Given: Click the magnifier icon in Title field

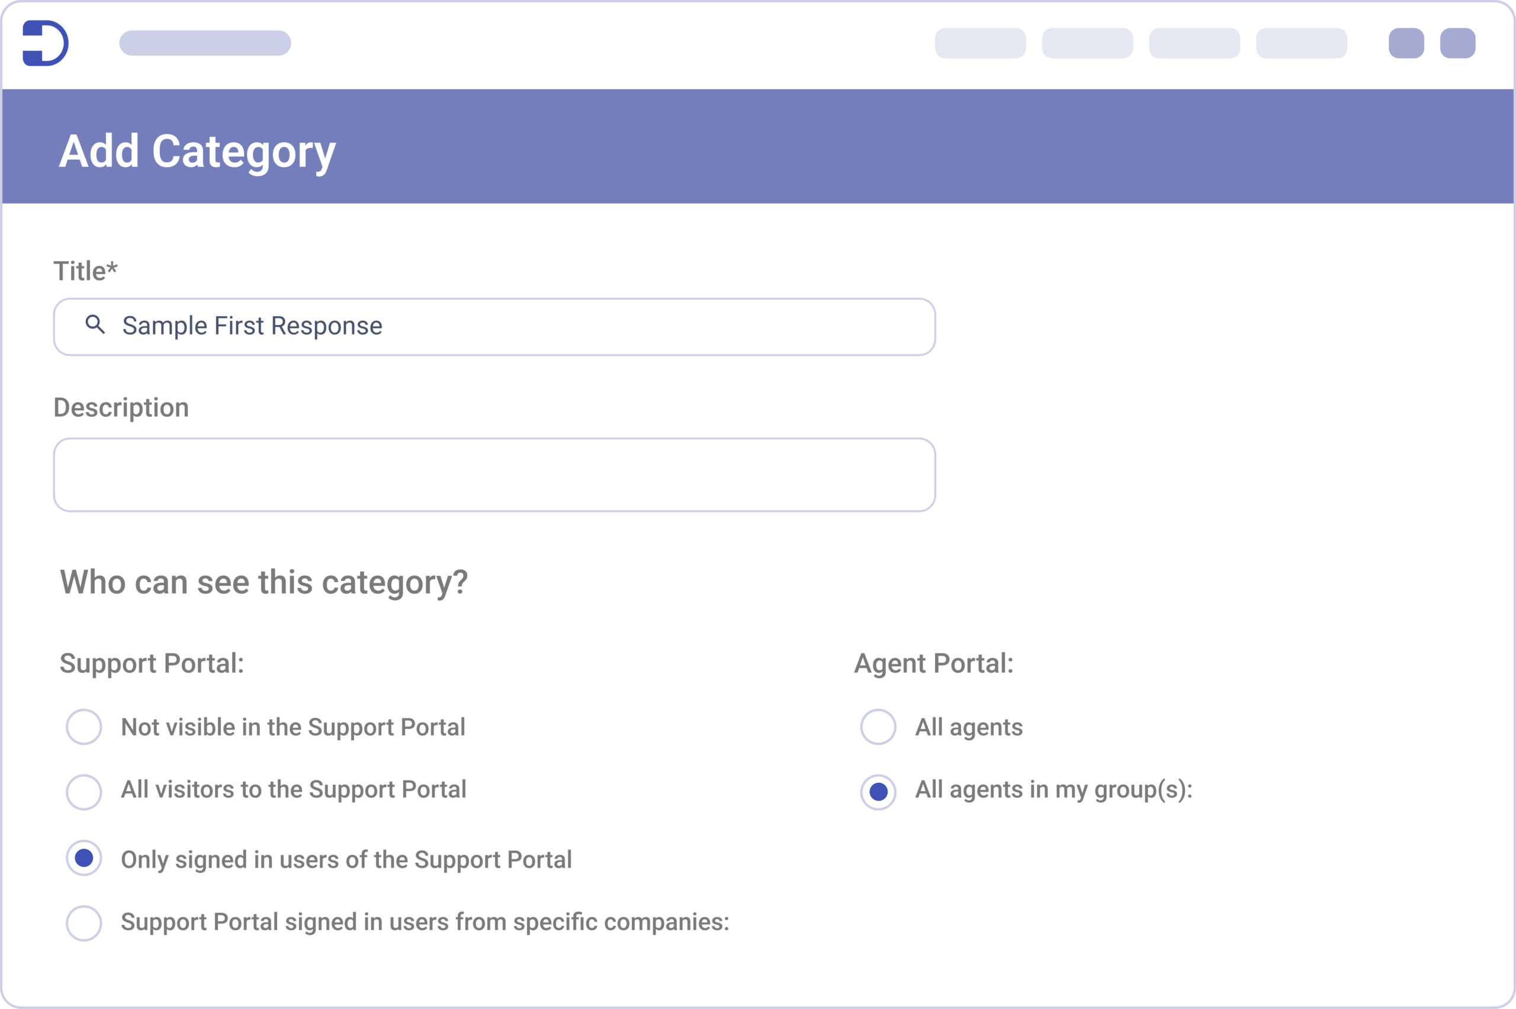Looking at the screenshot, I should point(95,324).
